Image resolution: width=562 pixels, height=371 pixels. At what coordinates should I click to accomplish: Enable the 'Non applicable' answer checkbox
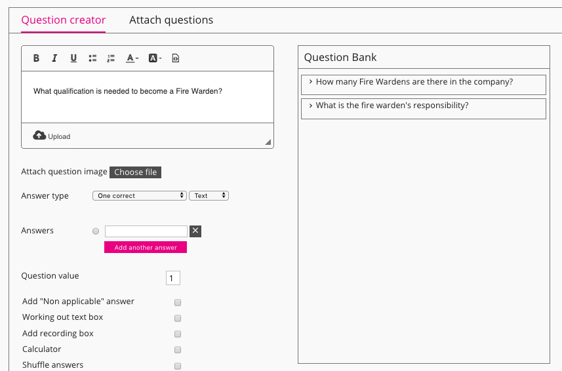click(178, 303)
